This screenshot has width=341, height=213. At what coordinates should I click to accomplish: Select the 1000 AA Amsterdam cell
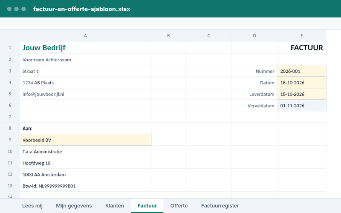(x=86, y=175)
